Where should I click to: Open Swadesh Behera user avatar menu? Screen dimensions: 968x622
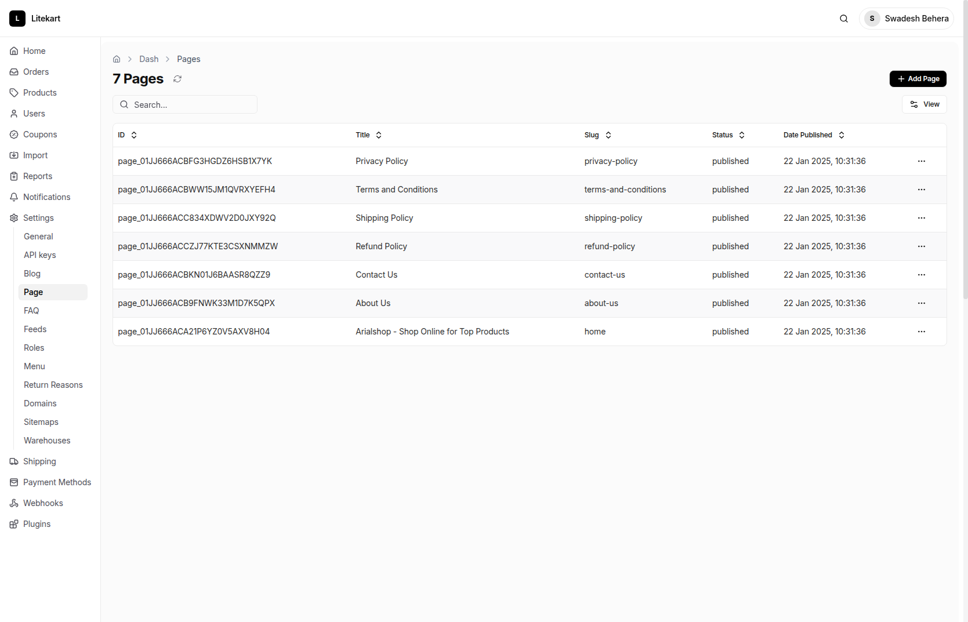point(907,19)
